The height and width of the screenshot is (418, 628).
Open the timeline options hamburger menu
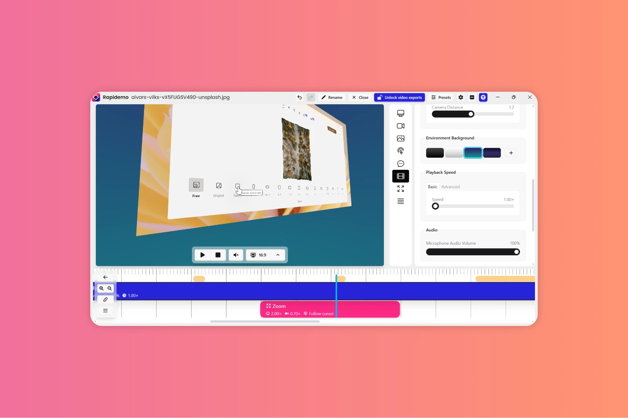pos(105,311)
